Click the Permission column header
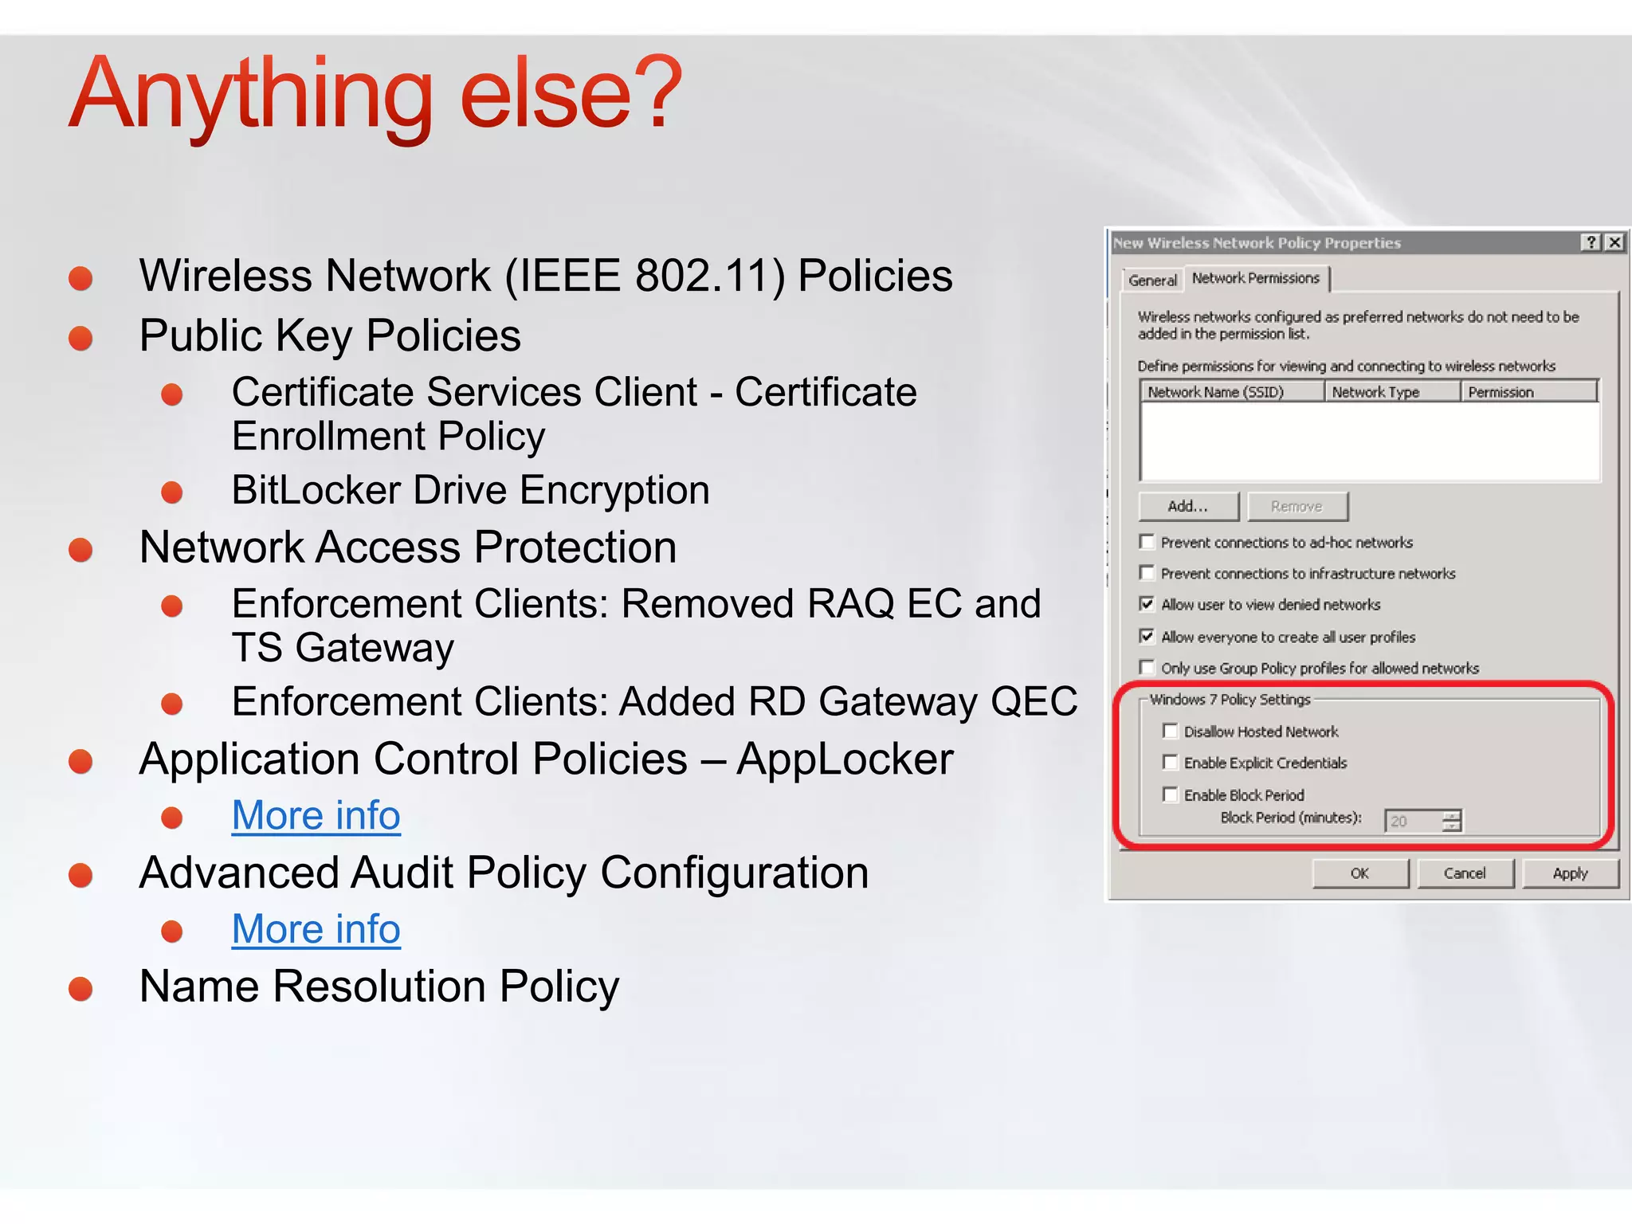This screenshot has width=1632, height=1224. 1529,391
